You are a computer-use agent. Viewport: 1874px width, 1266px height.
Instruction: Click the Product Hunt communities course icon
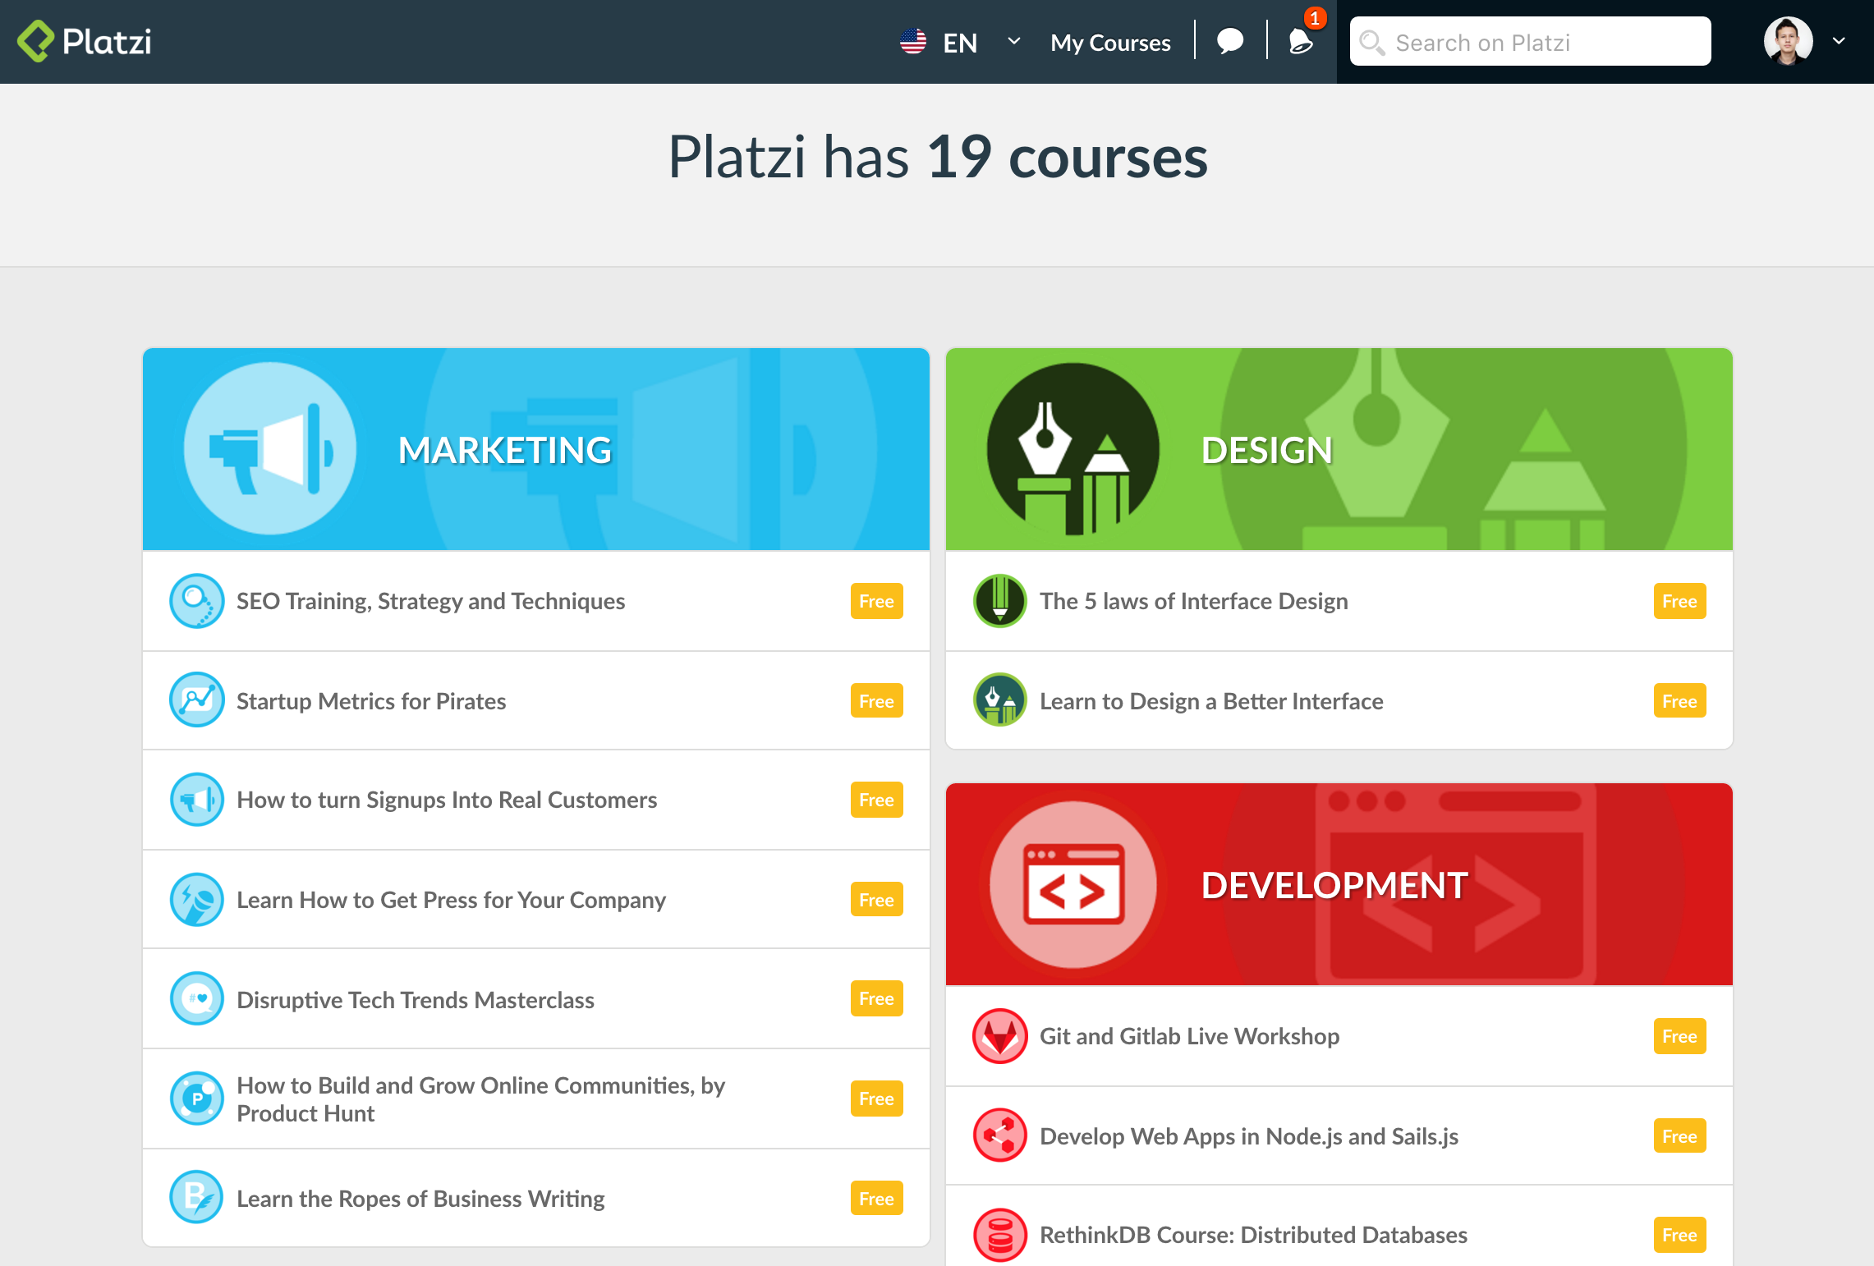(x=196, y=1099)
